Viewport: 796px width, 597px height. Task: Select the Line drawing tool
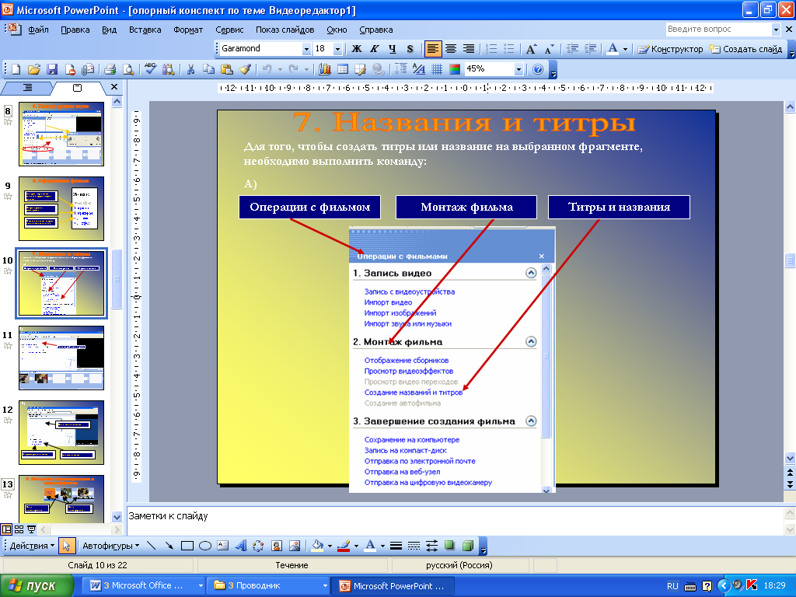click(x=152, y=546)
